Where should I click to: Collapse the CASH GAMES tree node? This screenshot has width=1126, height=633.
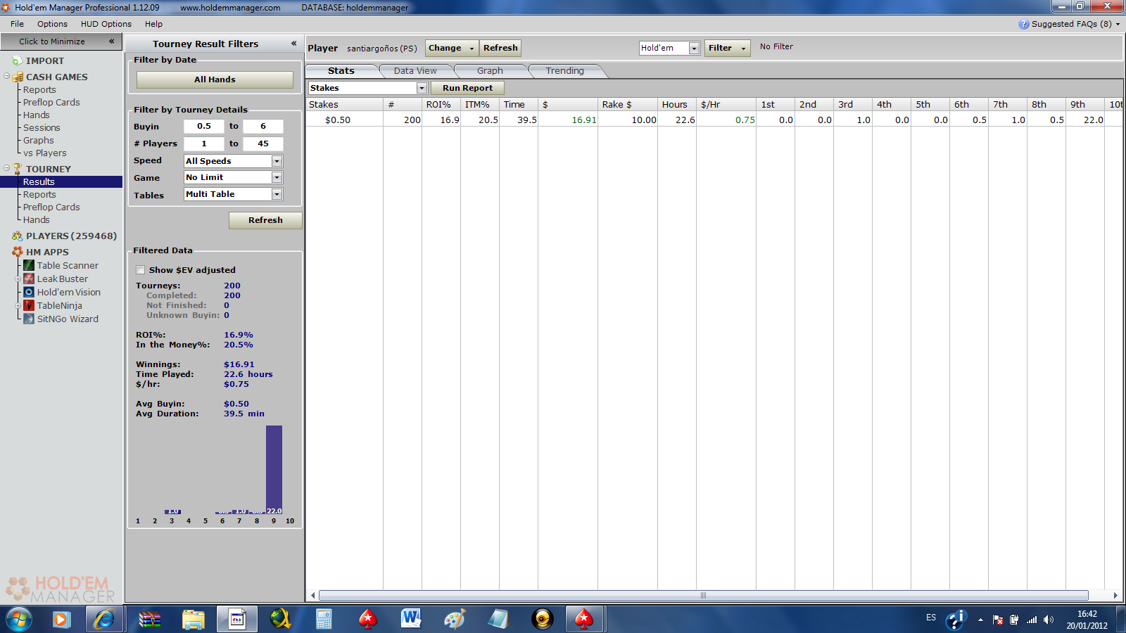(6, 76)
